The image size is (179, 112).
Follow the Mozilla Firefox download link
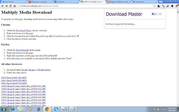pos(44,70)
